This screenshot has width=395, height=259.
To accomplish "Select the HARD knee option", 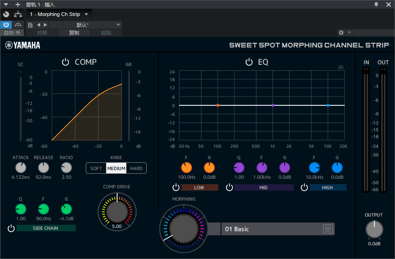I will click(136, 168).
